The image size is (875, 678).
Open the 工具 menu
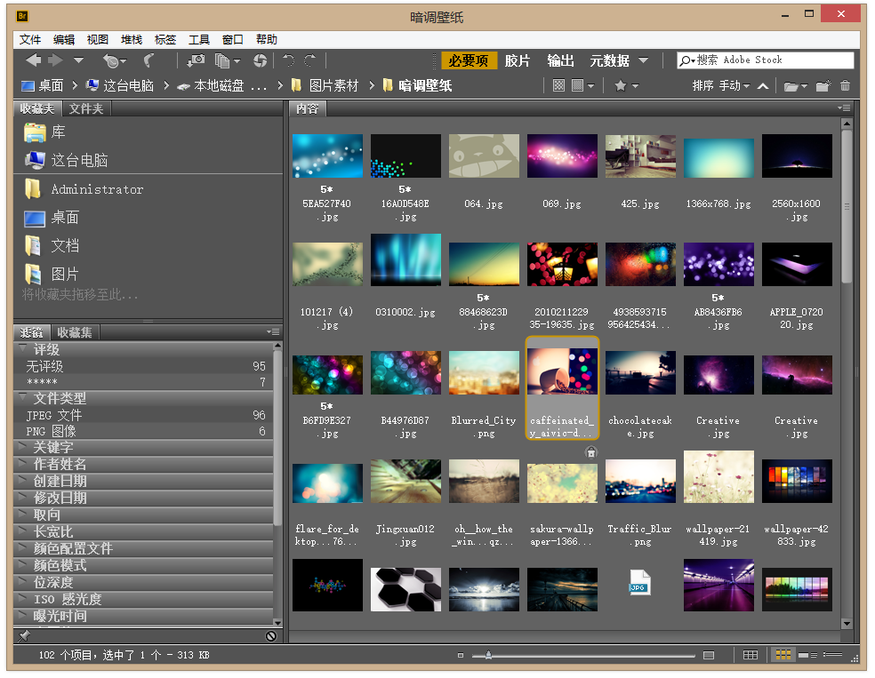click(197, 39)
